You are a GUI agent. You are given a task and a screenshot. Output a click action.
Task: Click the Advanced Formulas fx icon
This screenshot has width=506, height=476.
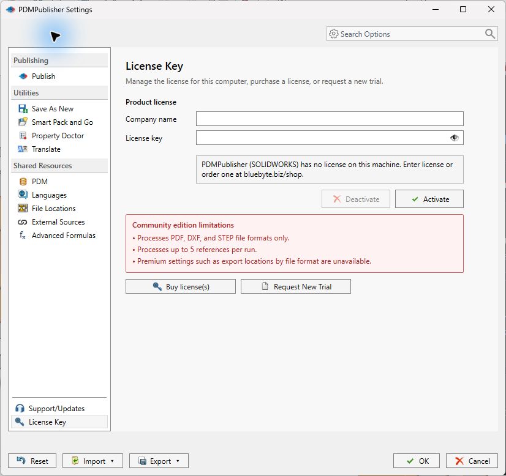(22, 235)
